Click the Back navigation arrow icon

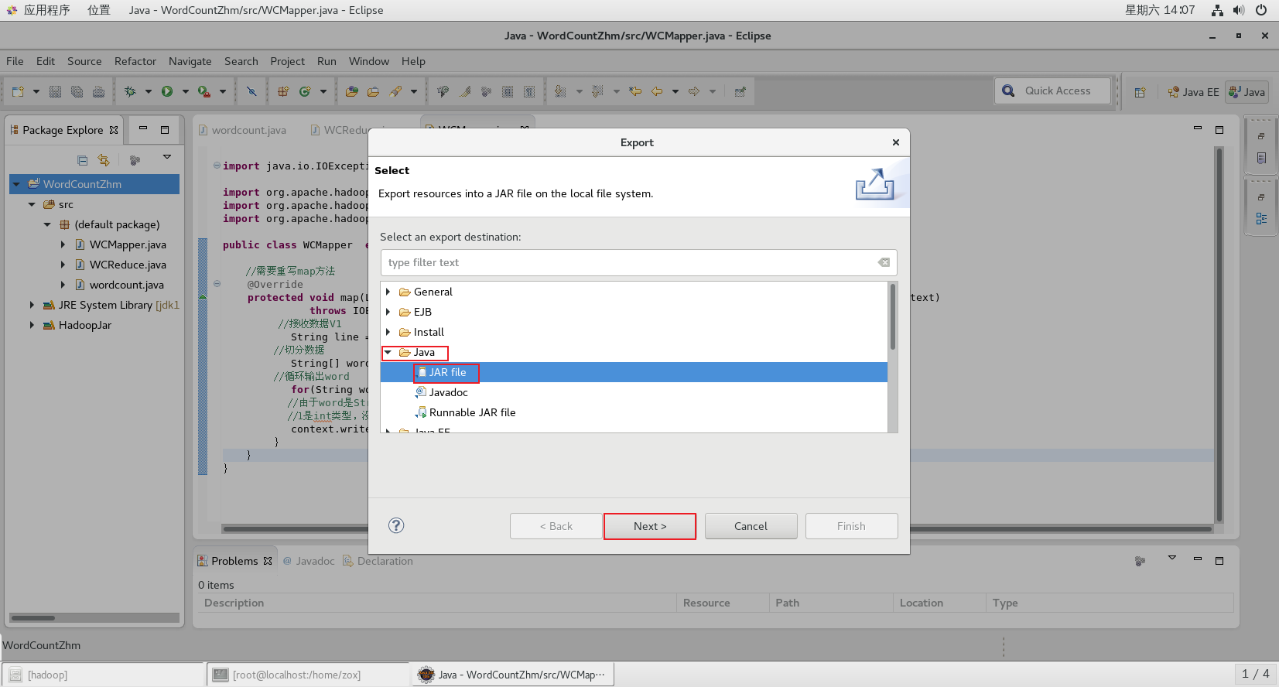[657, 91]
